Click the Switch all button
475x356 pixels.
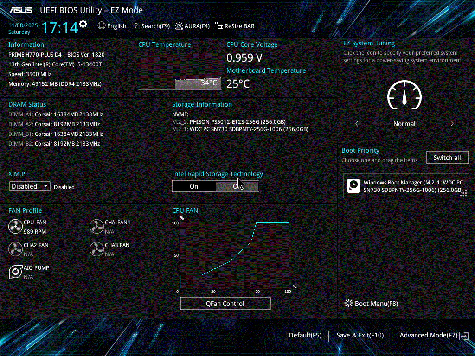[x=447, y=158]
